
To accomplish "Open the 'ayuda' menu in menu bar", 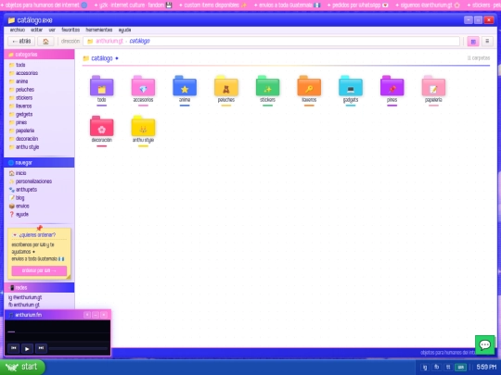I will pos(124,30).
